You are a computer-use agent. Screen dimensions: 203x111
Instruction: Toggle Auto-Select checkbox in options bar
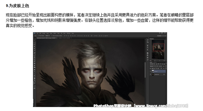pyautogui.click(x=39, y=36)
